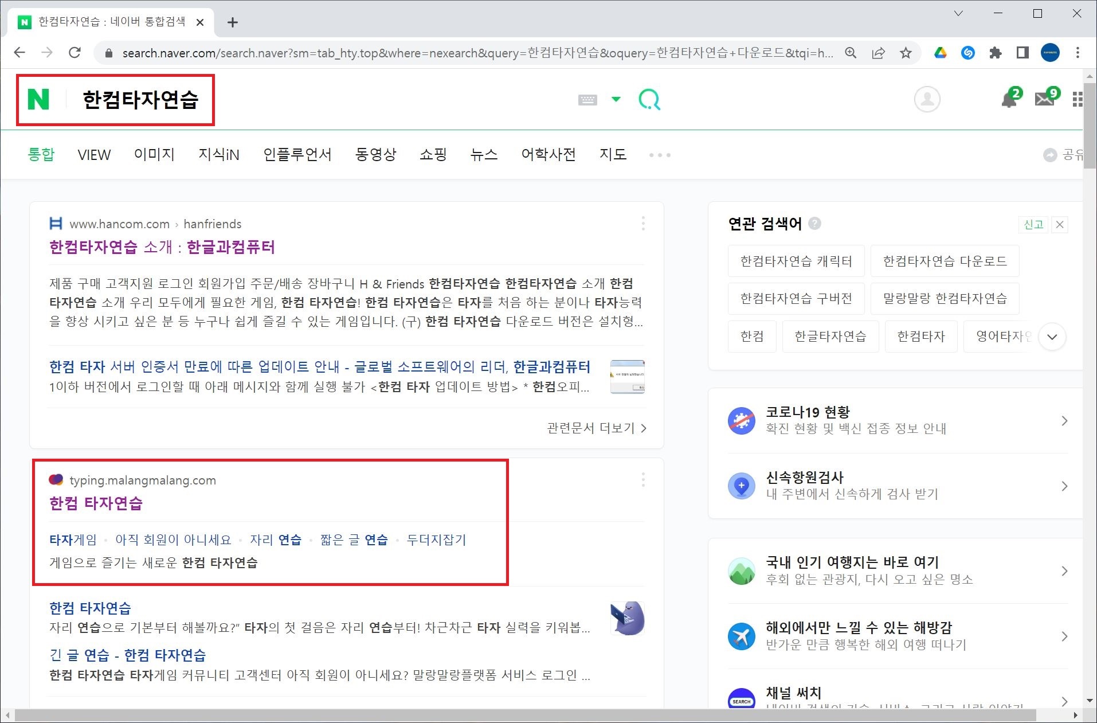Click the 짧은 글 연습 sublink
The width and height of the screenshot is (1097, 723).
point(354,540)
